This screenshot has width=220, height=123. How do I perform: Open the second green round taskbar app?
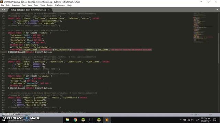[99, 120]
